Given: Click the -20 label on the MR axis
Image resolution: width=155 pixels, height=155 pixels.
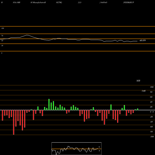Looking at the screenshot, I should (151, 117).
